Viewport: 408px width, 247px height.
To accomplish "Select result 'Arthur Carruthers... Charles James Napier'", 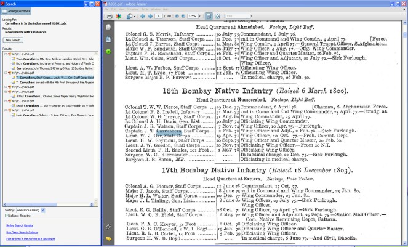I will pyautogui.click(x=55, y=97).
